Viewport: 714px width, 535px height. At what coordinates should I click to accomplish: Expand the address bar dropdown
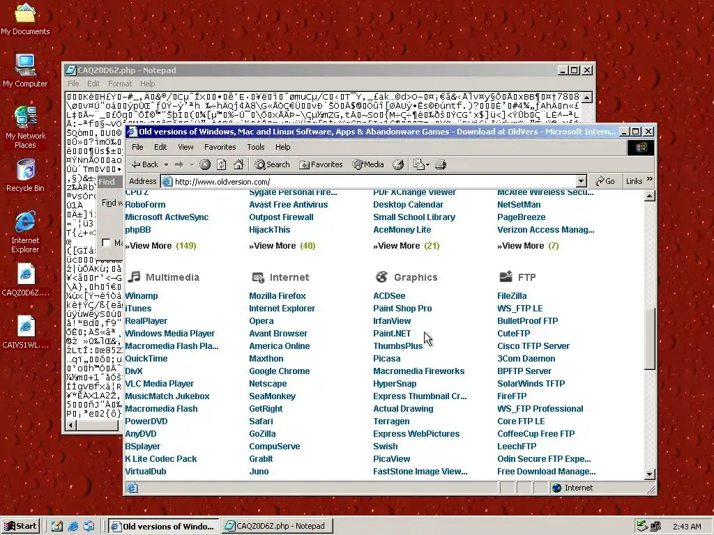point(581,182)
